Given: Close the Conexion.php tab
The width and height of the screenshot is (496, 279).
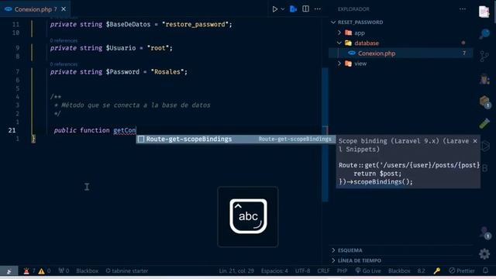Looking at the screenshot, I should [64, 9].
